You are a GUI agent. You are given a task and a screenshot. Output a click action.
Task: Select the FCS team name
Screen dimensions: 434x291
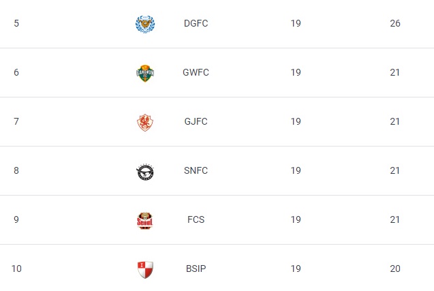point(196,219)
